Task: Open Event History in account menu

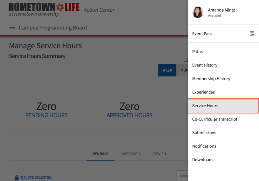Action: 205,65
